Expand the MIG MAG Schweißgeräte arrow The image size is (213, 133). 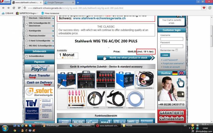pos(53,46)
